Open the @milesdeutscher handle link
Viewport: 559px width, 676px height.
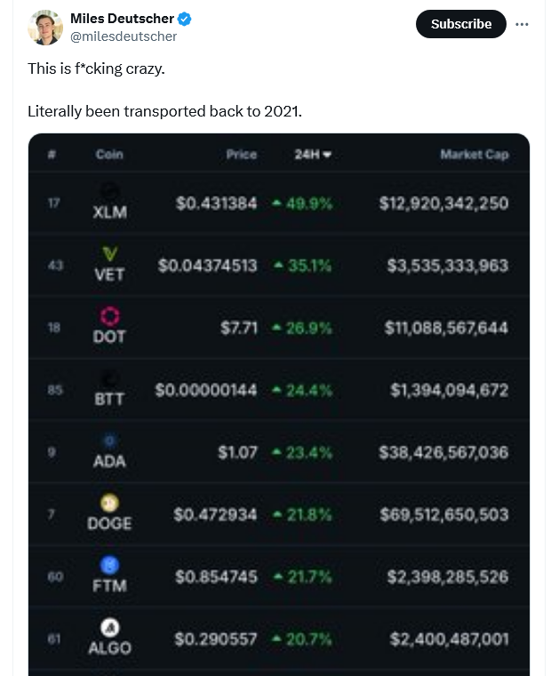pyautogui.click(x=124, y=36)
